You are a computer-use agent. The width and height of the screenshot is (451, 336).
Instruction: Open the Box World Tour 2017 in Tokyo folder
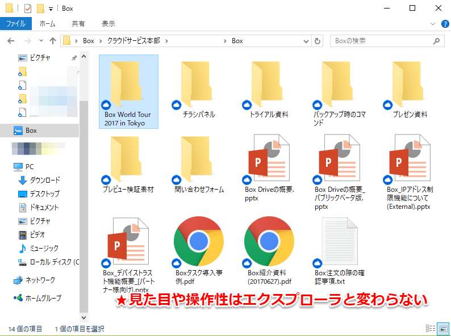[128, 91]
